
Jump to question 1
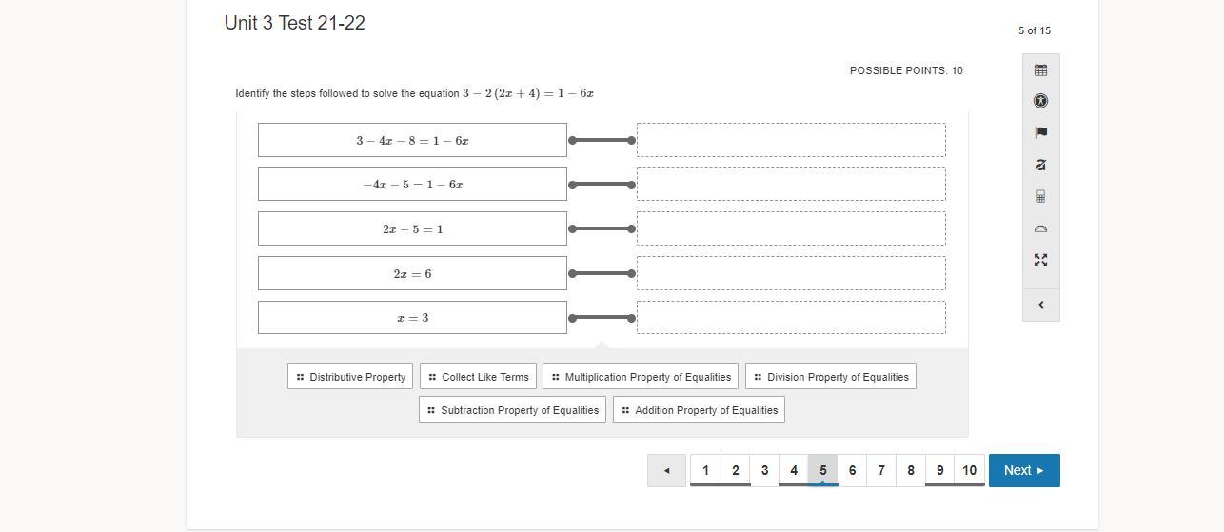705,470
